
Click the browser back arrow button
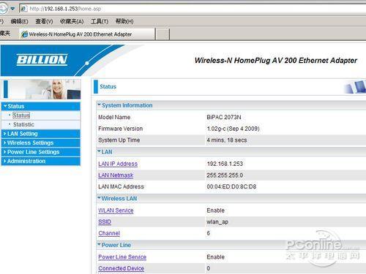[3, 9]
